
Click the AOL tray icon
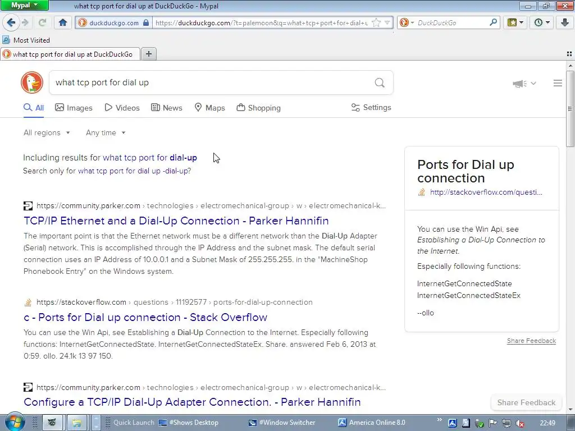point(452,423)
